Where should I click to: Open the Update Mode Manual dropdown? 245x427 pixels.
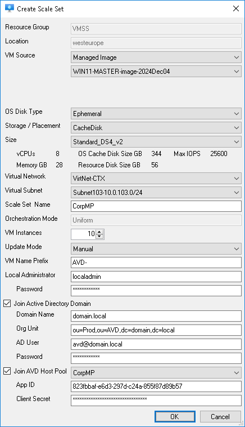(x=156, y=249)
